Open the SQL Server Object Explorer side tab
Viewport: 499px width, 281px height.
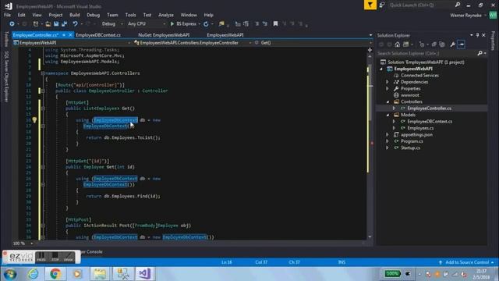7,77
